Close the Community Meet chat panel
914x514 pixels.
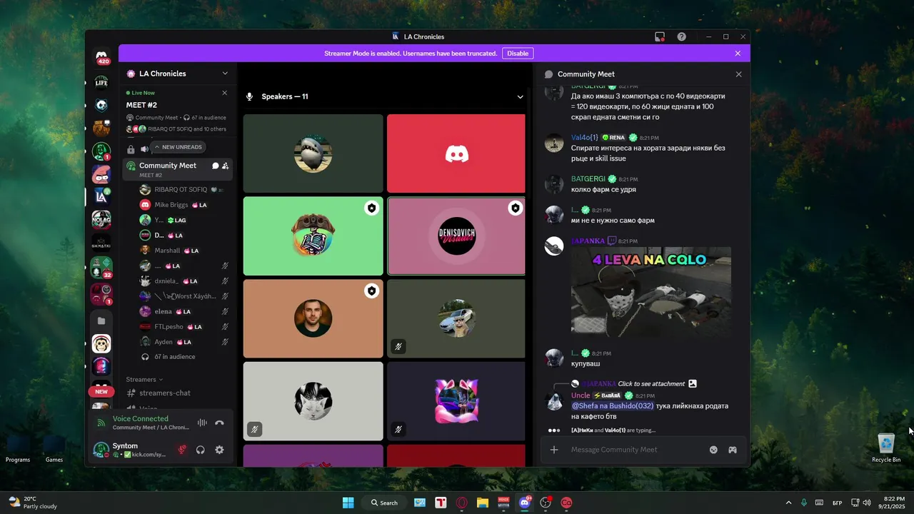738,74
